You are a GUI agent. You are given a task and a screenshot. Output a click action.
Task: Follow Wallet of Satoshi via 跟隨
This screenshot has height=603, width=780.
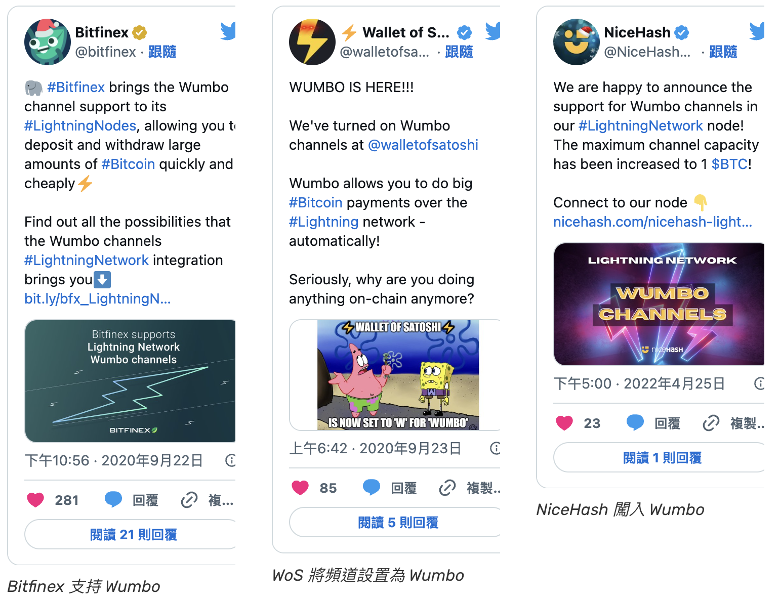pos(459,52)
